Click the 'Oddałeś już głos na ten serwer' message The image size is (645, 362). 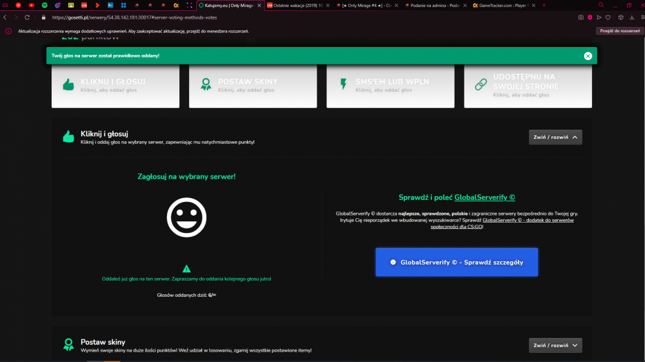[x=186, y=279]
